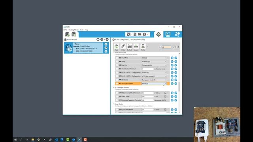Viewport: 253px width, 142px height.
Task: Open the help question mark icon
Action: 144,34
